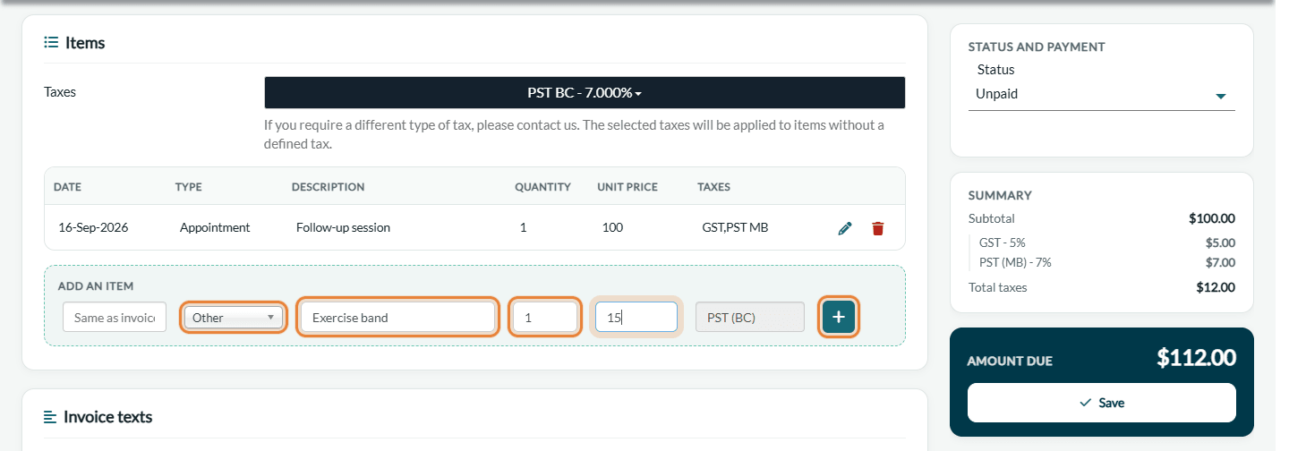Edit the Follow-up session item with pencil icon
1289x451 pixels.
[845, 228]
